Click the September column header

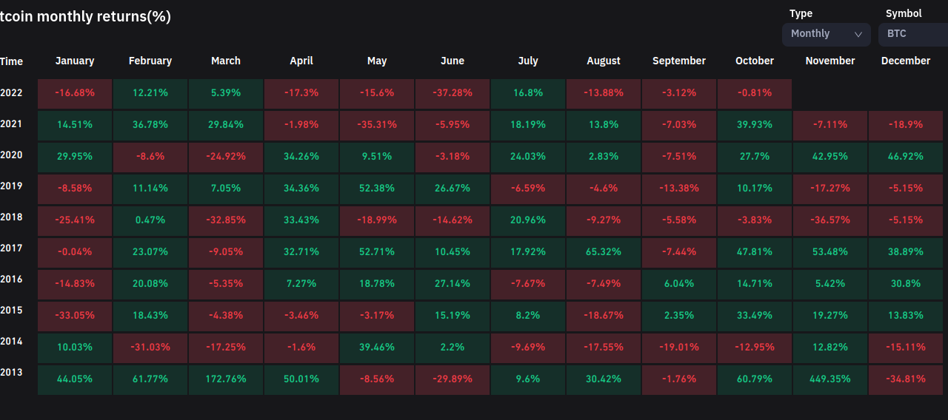pyautogui.click(x=679, y=61)
